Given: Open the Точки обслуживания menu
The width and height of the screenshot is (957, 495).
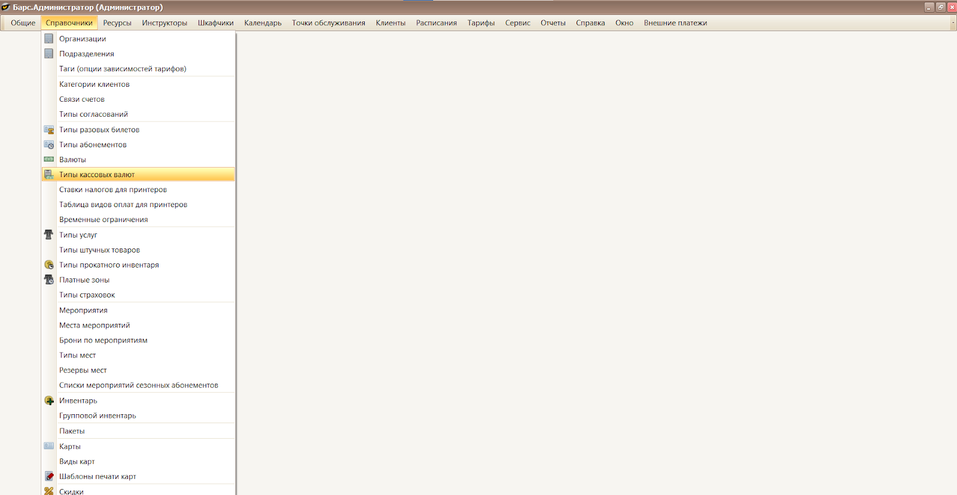Looking at the screenshot, I should [328, 23].
